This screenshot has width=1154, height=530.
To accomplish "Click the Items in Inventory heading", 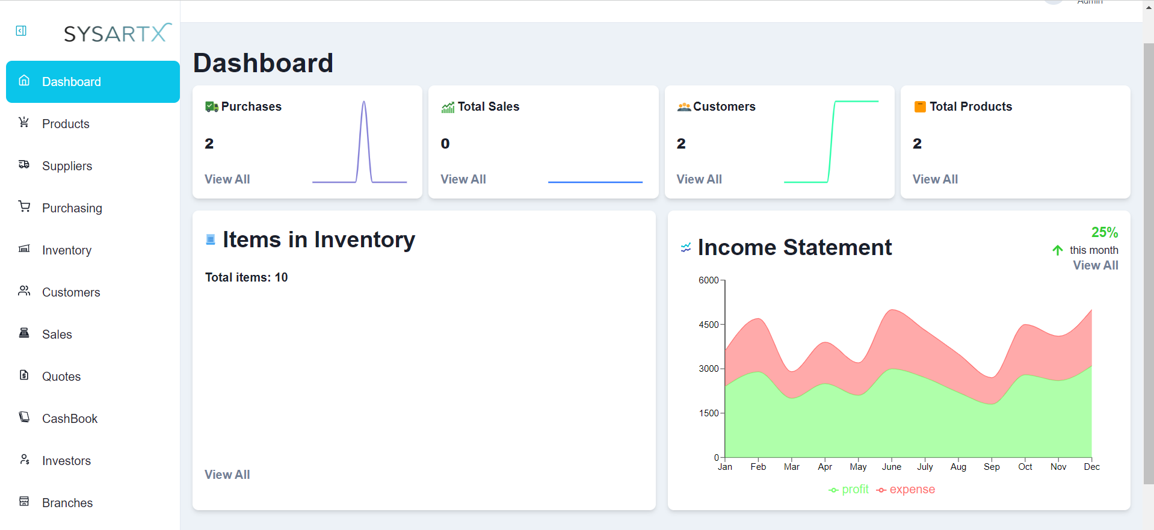I will 319,239.
